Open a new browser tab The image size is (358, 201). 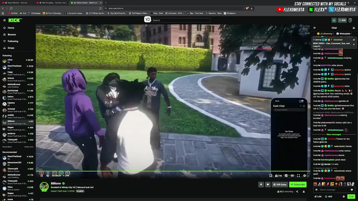point(106,3)
